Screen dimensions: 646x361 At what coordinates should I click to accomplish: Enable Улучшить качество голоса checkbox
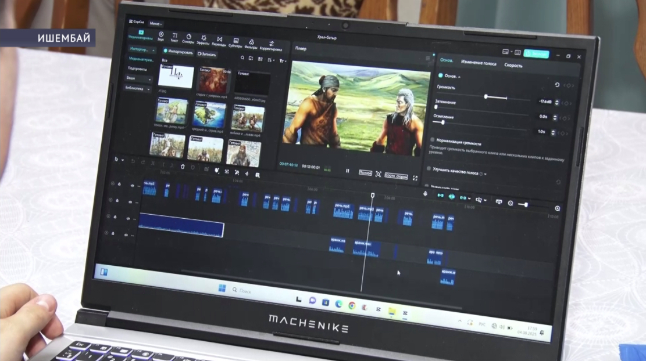(429, 168)
